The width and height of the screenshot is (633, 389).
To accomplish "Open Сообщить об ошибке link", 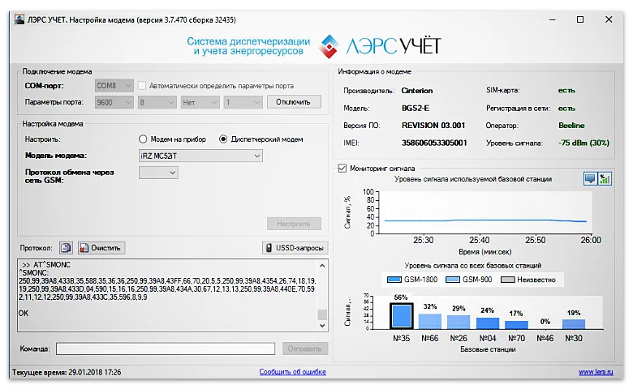I will pyautogui.click(x=293, y=372).
